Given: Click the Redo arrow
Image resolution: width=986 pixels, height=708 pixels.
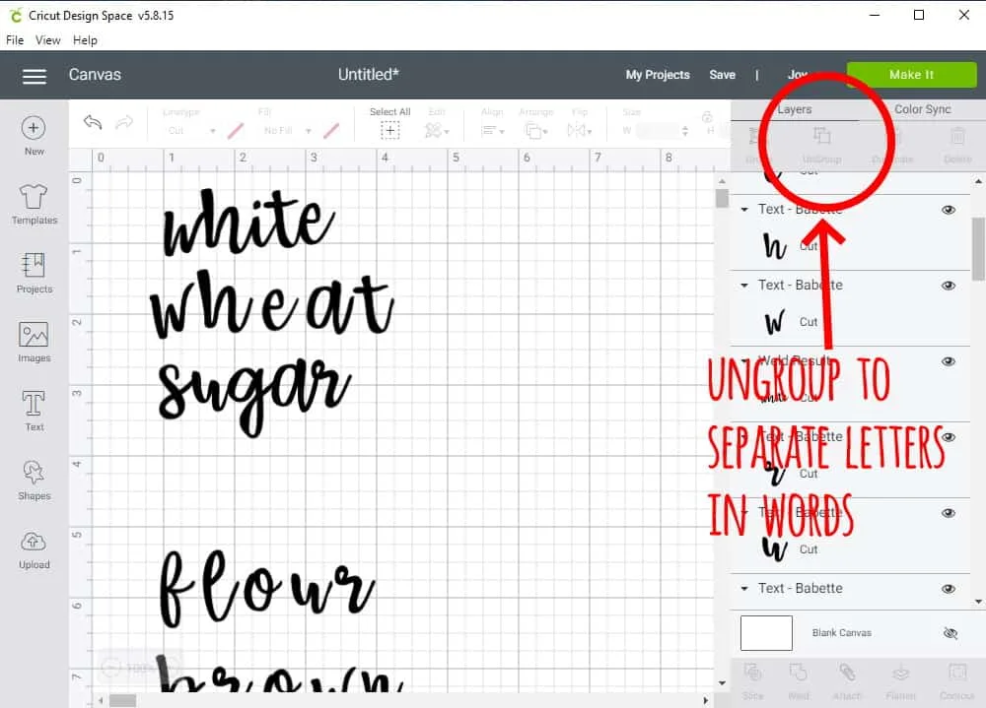Looking at the screenshot, I should pos(124,122).
